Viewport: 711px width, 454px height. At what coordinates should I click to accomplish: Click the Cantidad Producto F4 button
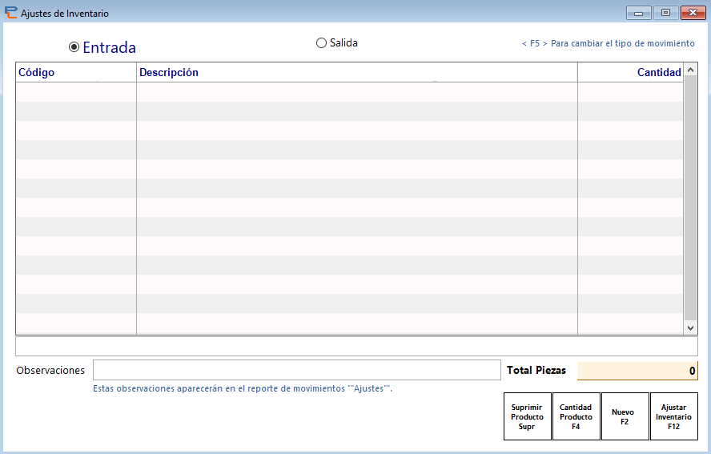click(576, 416)
